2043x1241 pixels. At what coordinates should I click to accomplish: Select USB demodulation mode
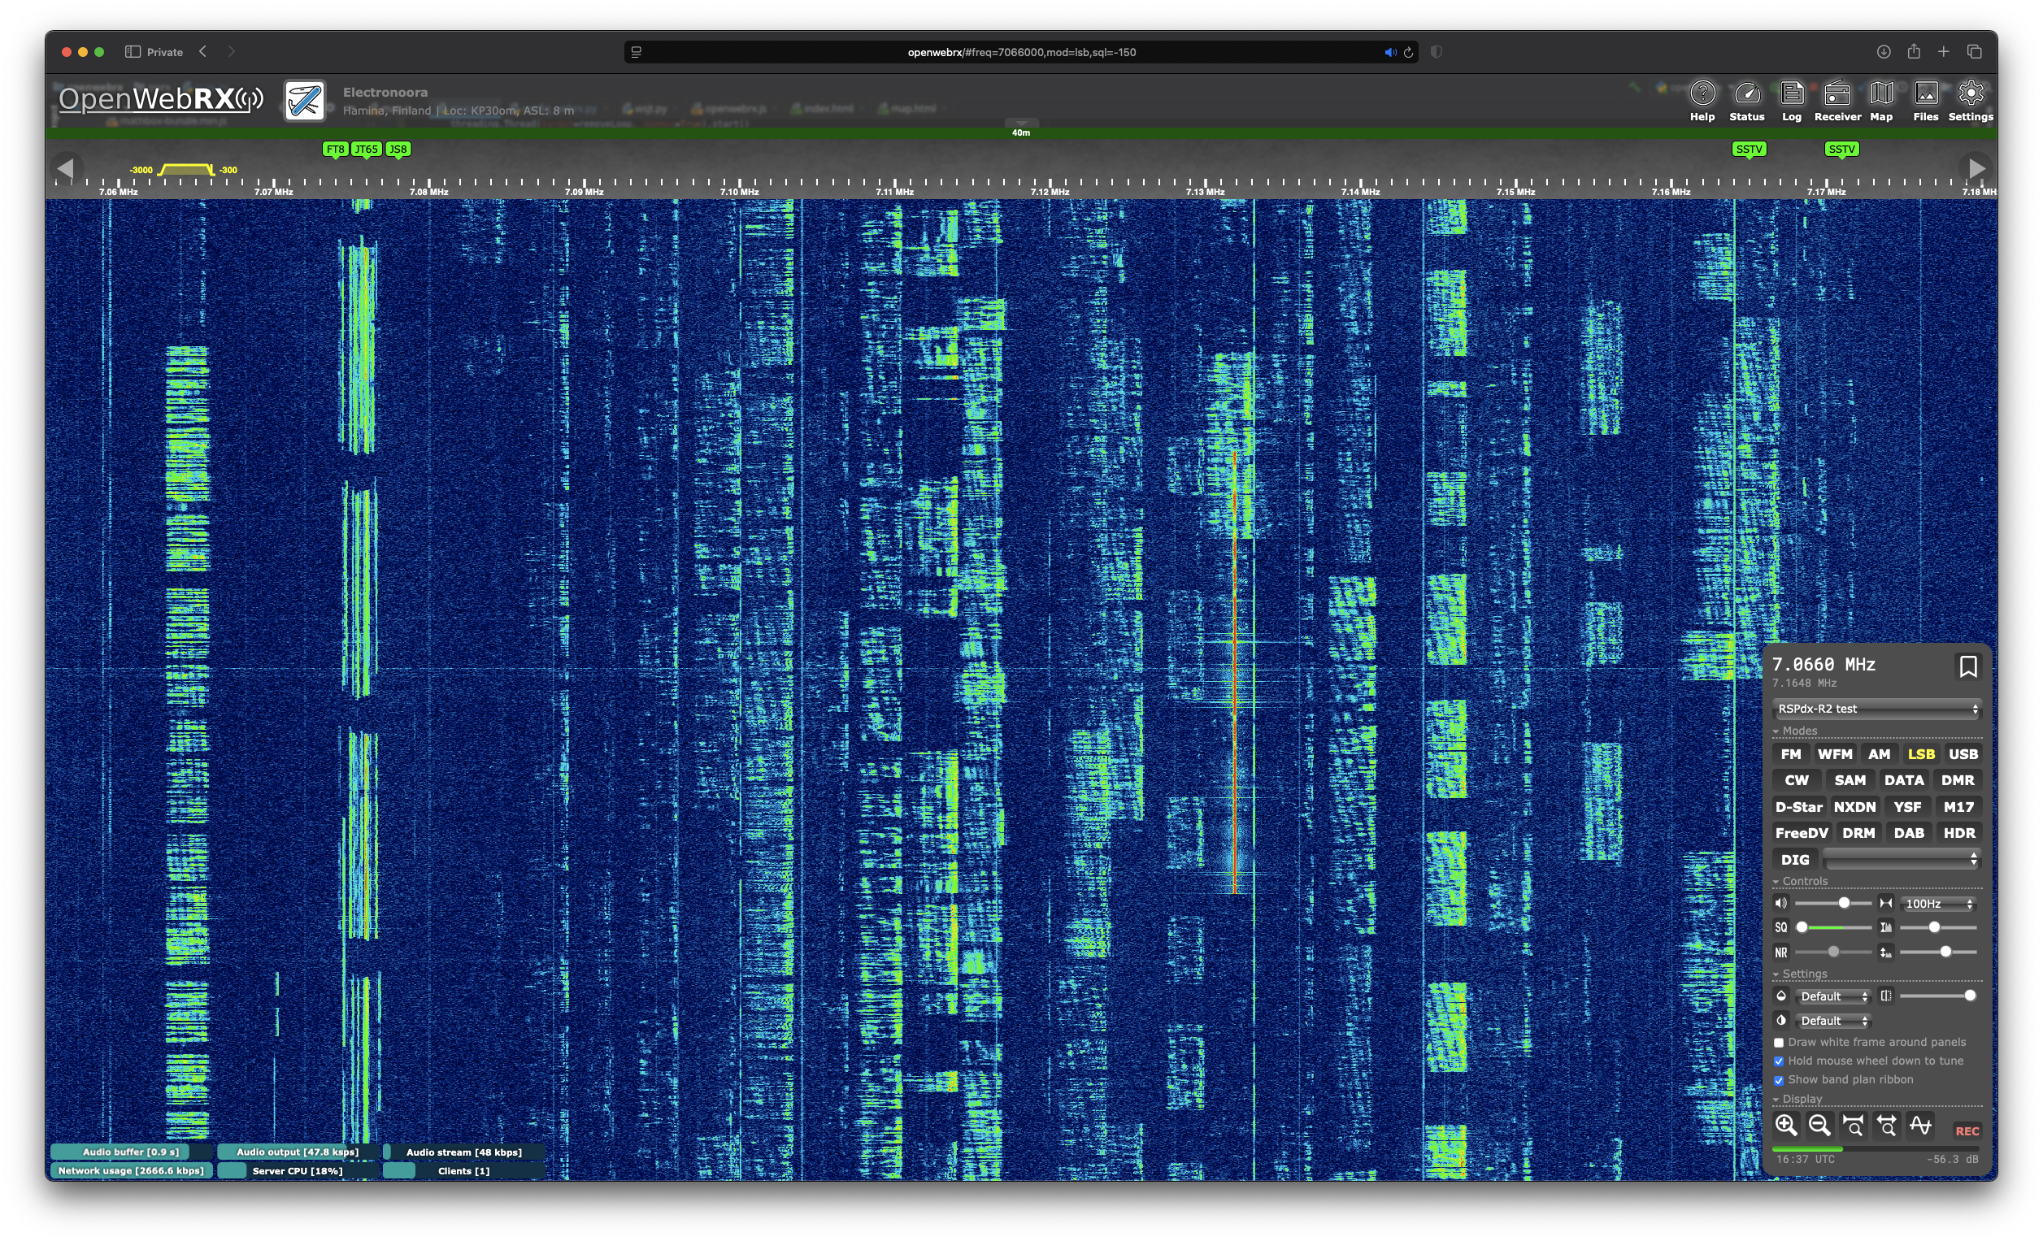[1962, 754]
